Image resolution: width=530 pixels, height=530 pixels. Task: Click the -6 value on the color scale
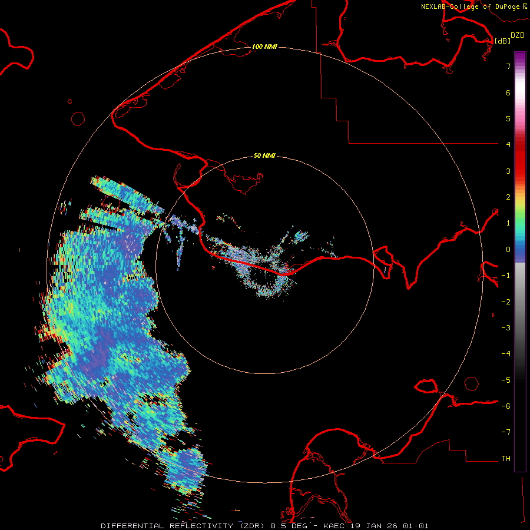pyautogui.click(x=506, y=406)
